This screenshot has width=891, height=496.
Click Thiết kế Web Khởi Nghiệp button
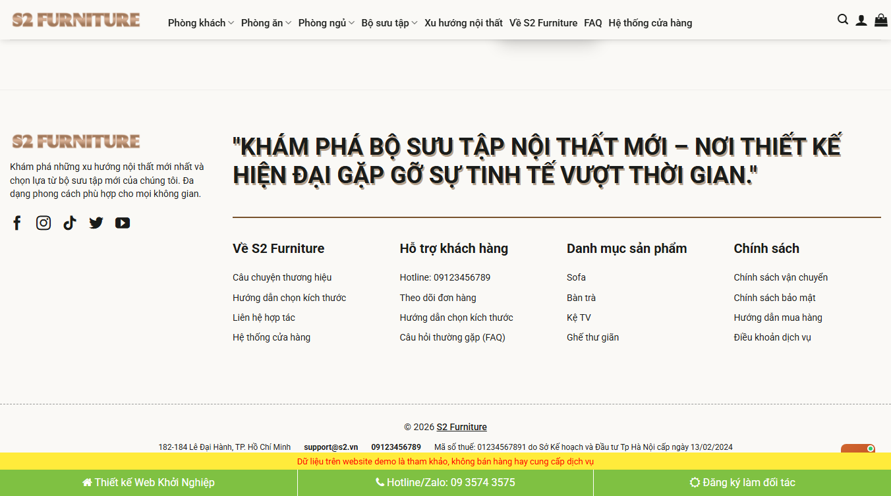pyautogui.click(x=148, y=483)
